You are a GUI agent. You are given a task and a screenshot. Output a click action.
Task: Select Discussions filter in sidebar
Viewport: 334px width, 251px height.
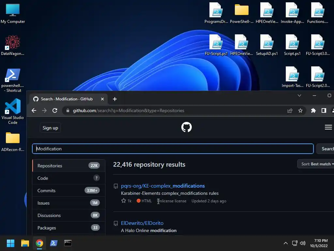68,215
